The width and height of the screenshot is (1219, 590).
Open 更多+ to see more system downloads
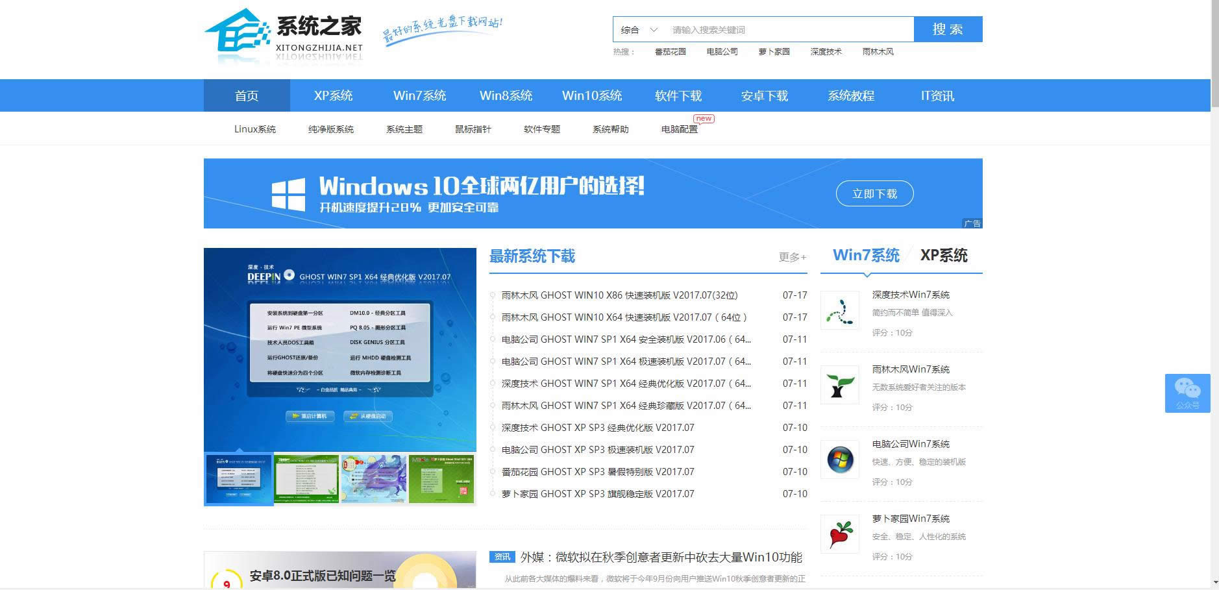[x=791, y=257]
